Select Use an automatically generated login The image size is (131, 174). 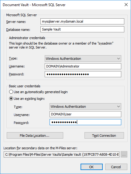[11, 92]
